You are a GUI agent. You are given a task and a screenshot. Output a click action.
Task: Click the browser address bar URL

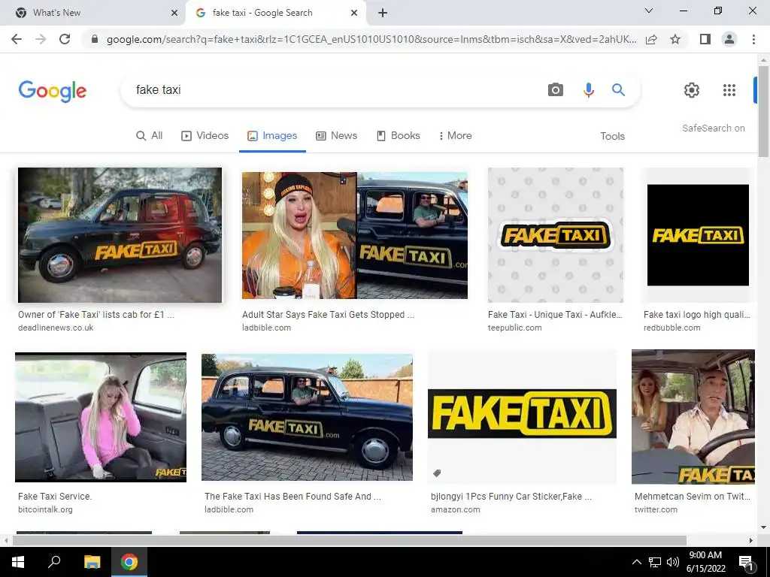(371, 39)
